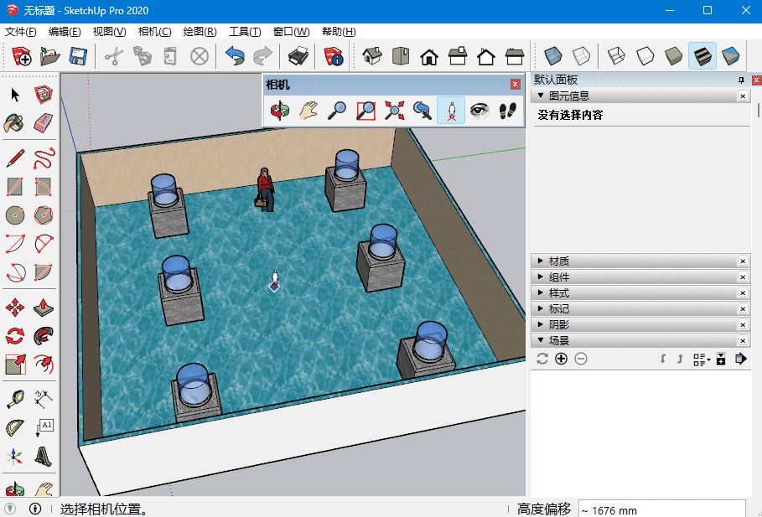762x517 pixels.
Task: Click the Model Info toolbar icon
Action: pos(334,57)
